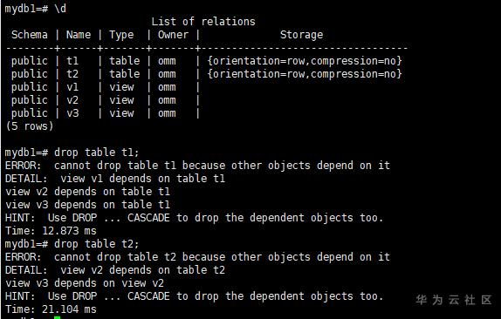Click the green terminal cursor block
The image size is (501, 319).
(x=58, y=317)
